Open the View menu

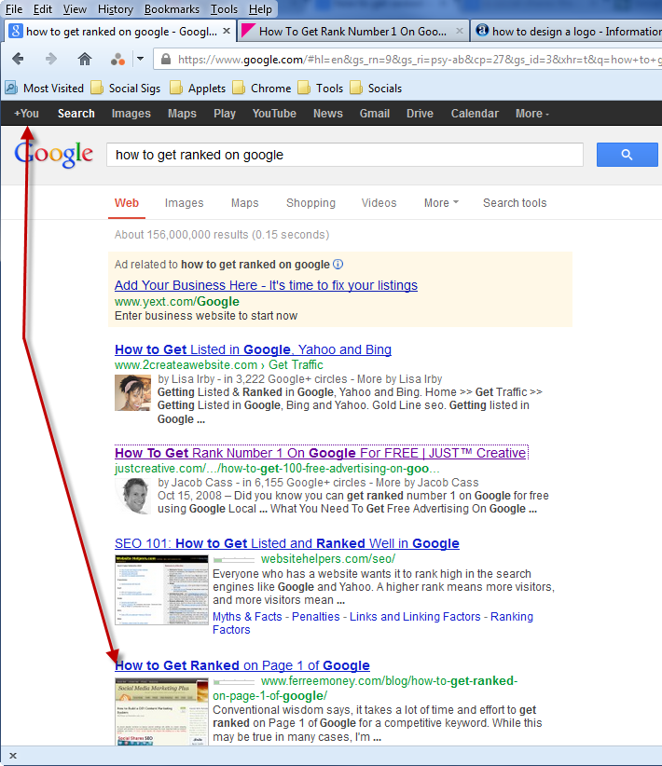(x=75, y=9)
